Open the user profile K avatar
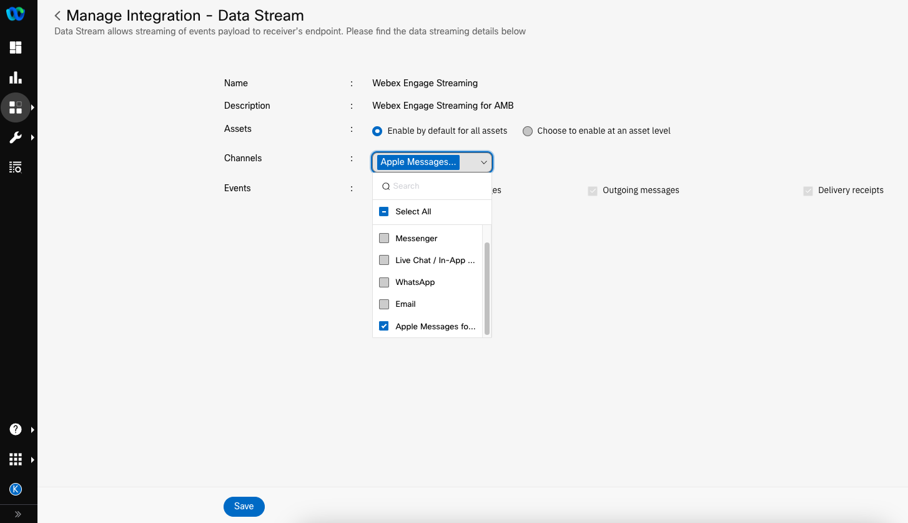 pyautogui.click(x=16, y=489)
